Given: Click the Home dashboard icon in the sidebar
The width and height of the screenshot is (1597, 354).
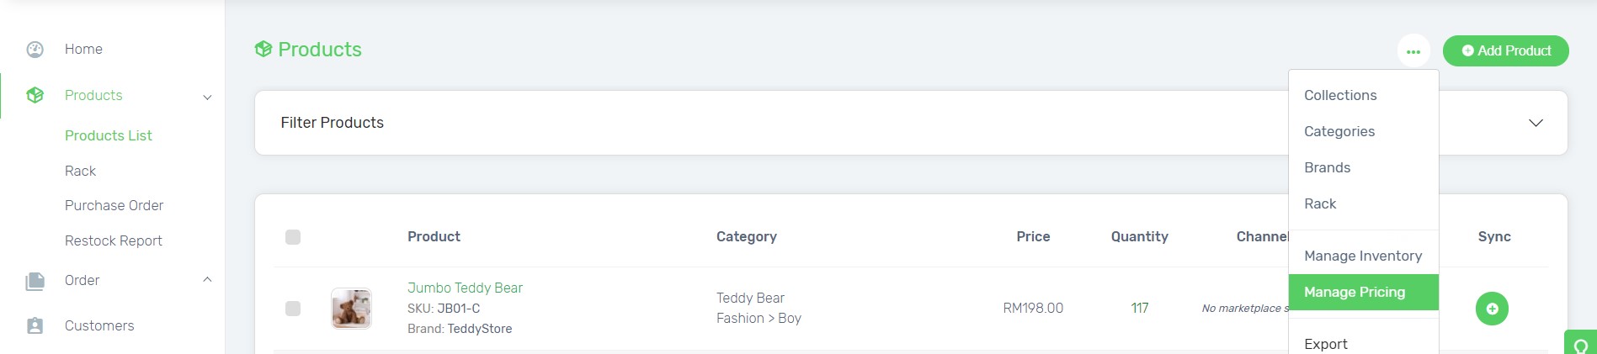Looking at the screenshot, I should [x=35, y=50].
